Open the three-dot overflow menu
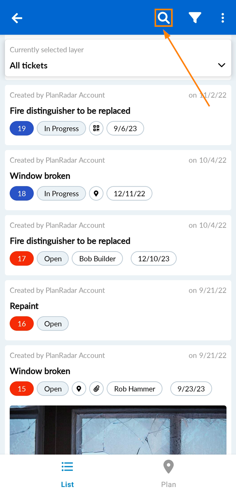The image size is (236, 495). click(223, 18)
